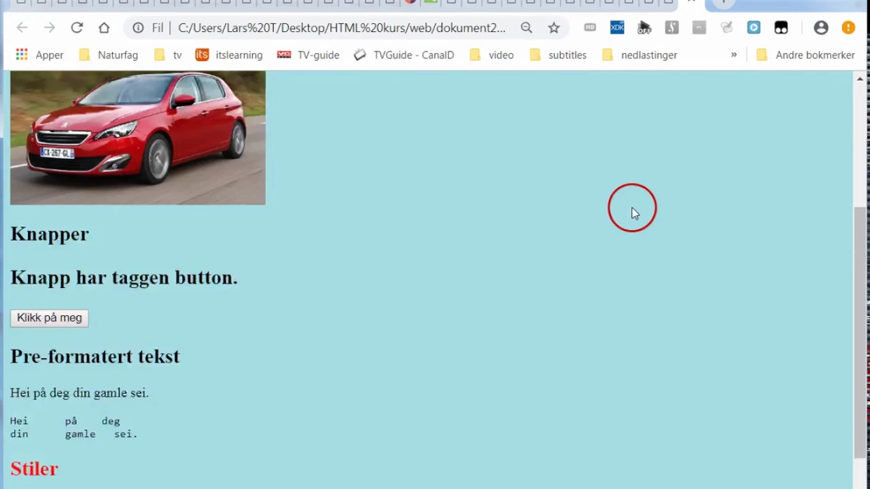Click the Knapper heading
Screen dimensions: 870x489
pos(50,234)
